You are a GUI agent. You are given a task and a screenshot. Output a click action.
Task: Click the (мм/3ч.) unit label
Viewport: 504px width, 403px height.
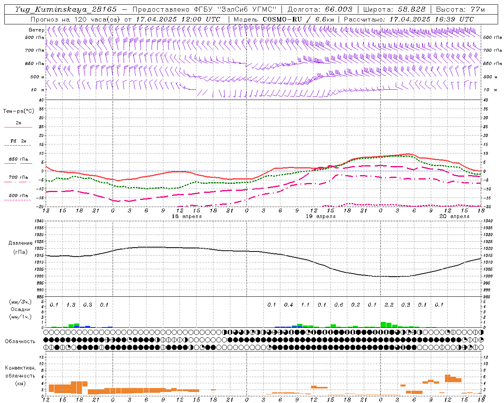click(x=20, y=302)
